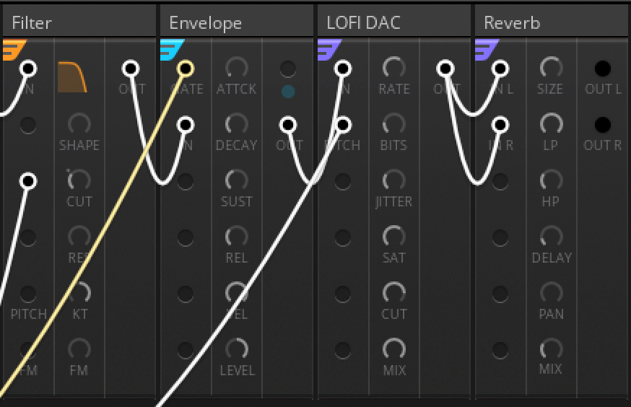The width and height of the screenshot is (631, 407).
Task: Click the Reverb DELAY knob
Action: tap(551, 236)
